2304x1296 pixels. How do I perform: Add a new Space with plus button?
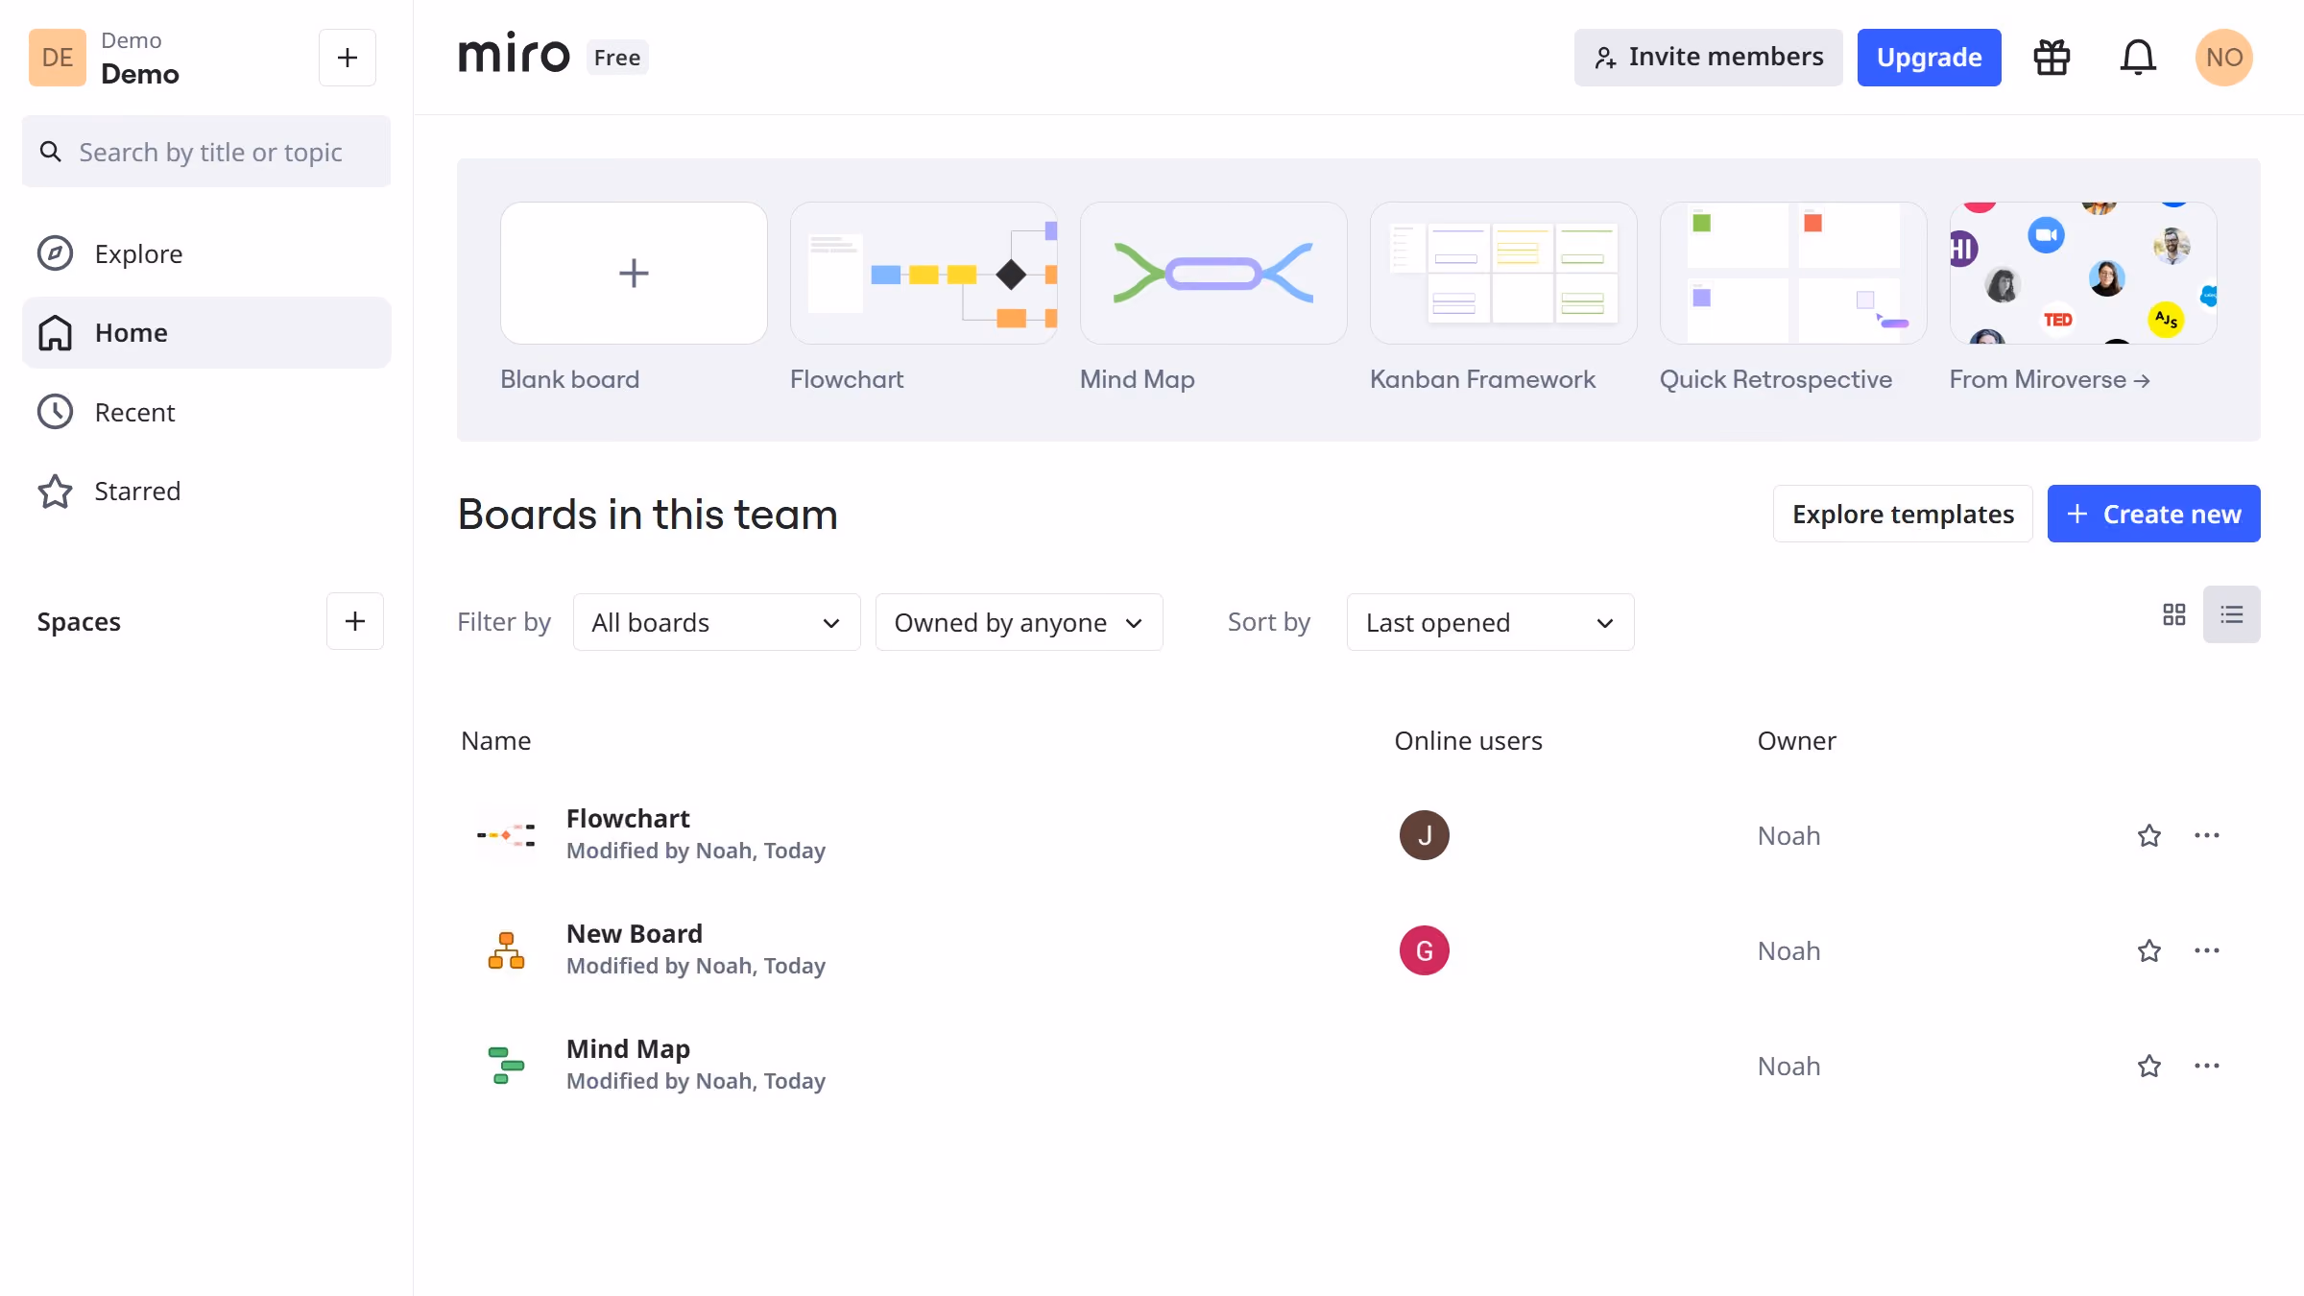[x=355, y=621]
